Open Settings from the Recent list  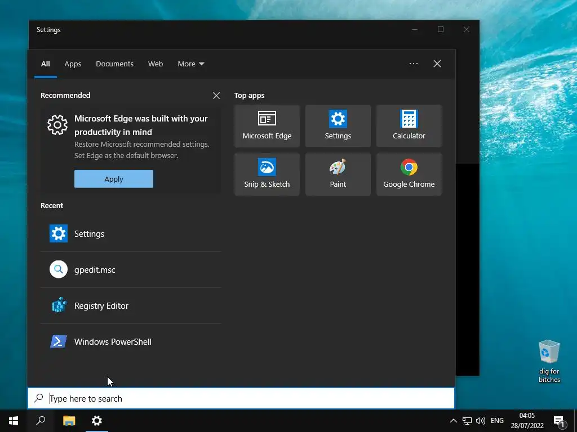[x=131, y=233]
